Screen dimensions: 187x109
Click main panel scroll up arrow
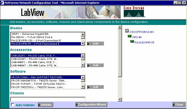pos(120,27)
